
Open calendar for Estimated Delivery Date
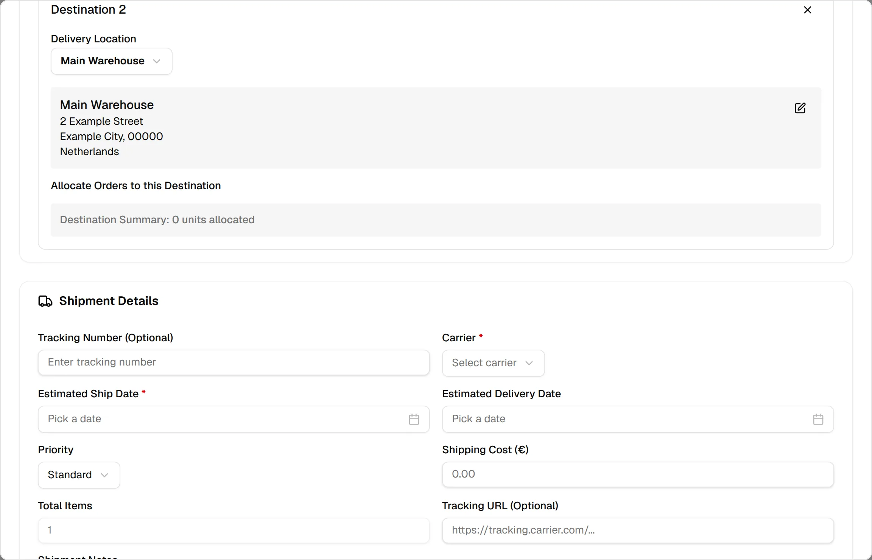(818, 419)
